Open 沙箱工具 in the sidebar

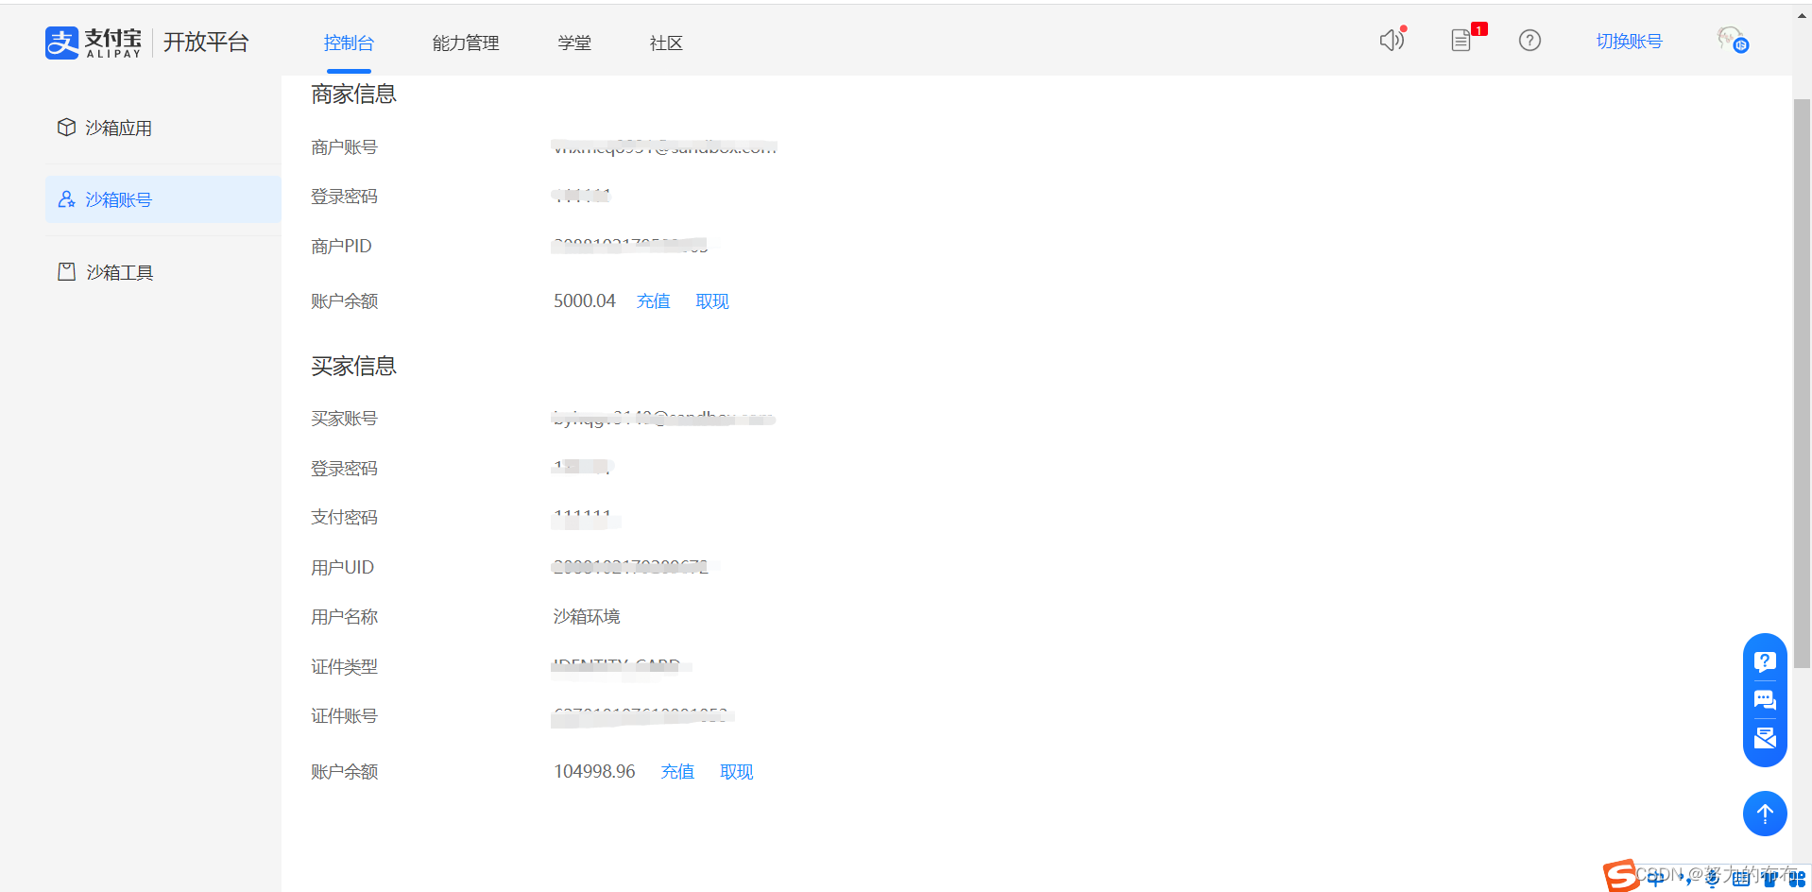[119, 273]
